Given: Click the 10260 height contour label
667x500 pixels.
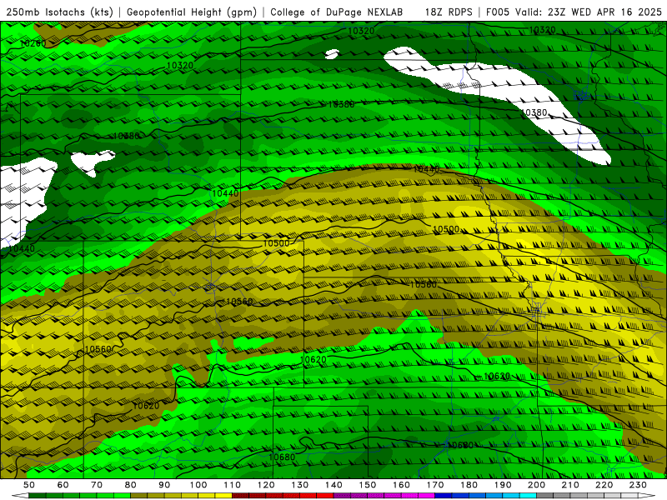Looking at the screenshot, I should pos(33,43).
